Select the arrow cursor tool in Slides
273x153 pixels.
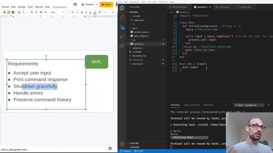click(x=5, y=12)
